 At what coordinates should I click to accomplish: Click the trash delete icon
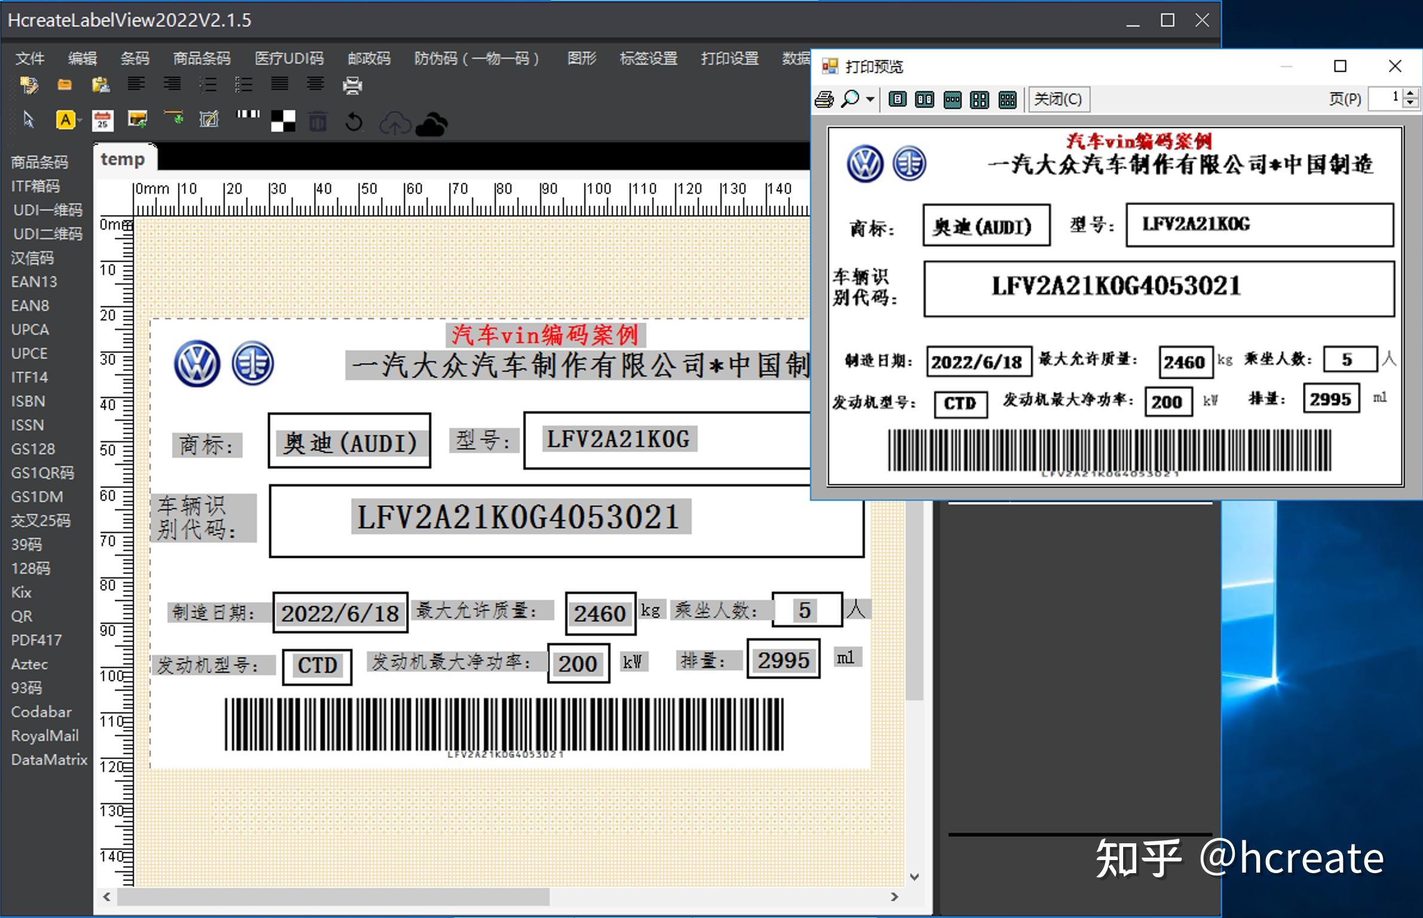tap(318, 121)
